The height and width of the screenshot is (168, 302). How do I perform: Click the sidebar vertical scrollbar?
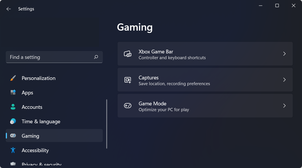click(107, 124)
